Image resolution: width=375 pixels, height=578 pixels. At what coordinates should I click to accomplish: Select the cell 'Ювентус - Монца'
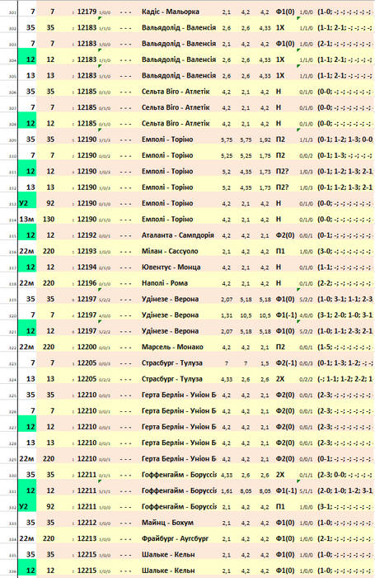click(x=171, y=268)
